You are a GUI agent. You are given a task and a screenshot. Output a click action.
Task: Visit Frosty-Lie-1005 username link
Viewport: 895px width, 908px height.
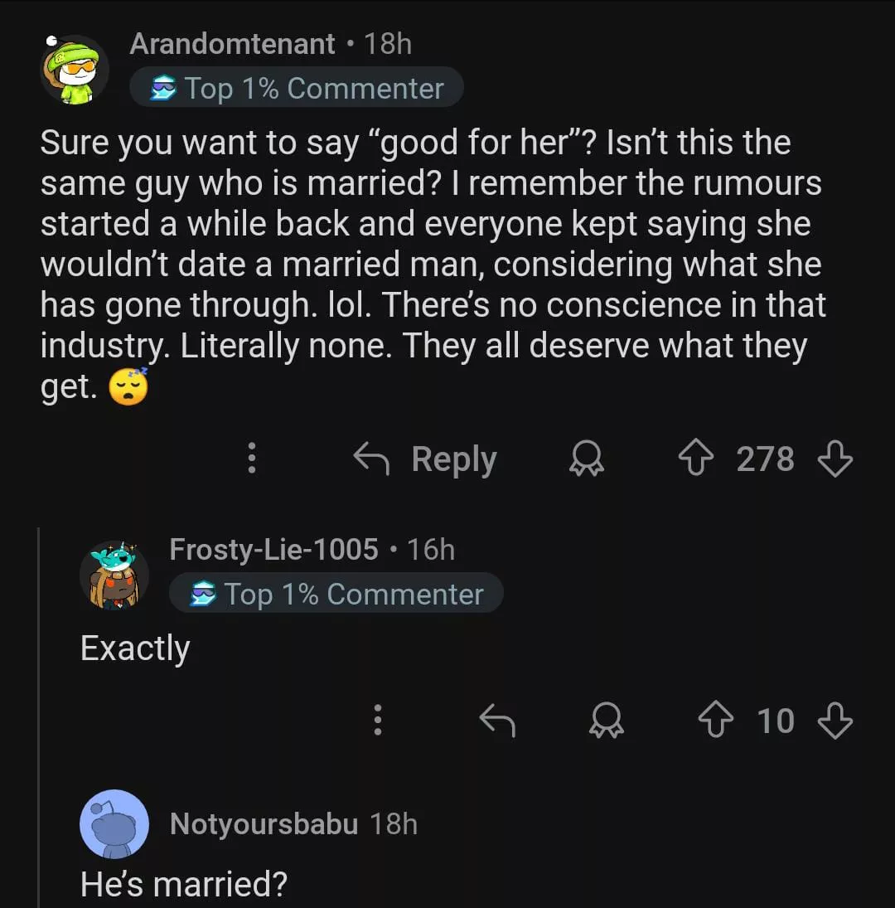pyautogui.click(x=273, y=549)
